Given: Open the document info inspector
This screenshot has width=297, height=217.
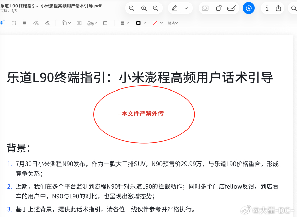Looking at the screenshot, I should point(267,8).
